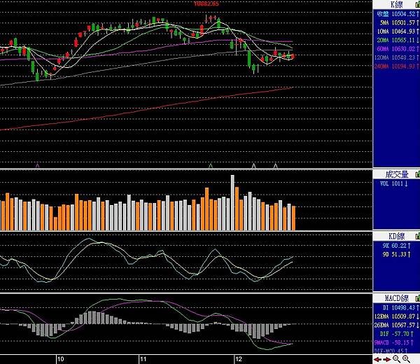Open the 成交量 panel header
Screen dimensions: 420x364
(397, 174)
